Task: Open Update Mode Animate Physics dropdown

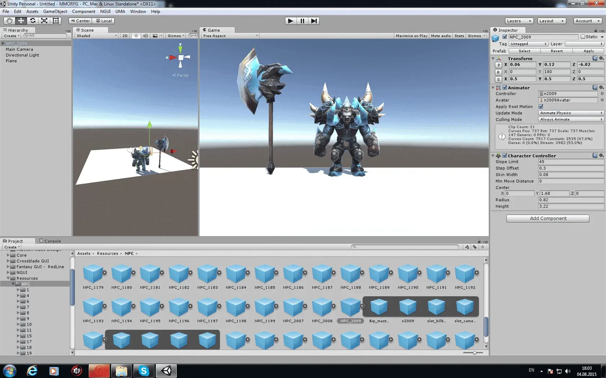Action: click(571, 113)
